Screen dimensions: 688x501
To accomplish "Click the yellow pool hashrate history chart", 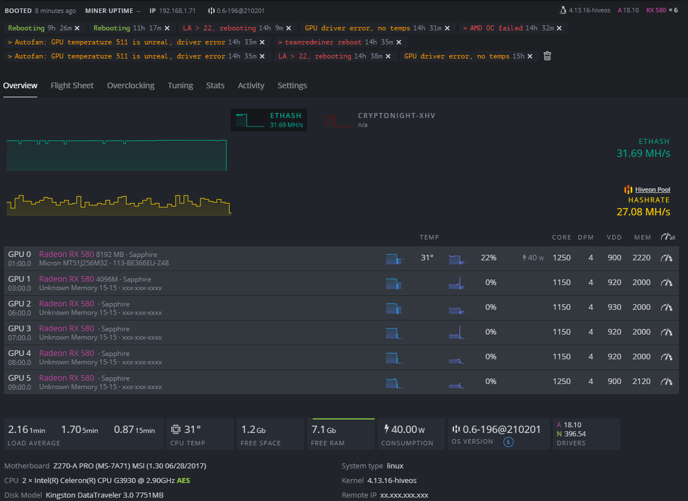I will click(x=119, y=205).
